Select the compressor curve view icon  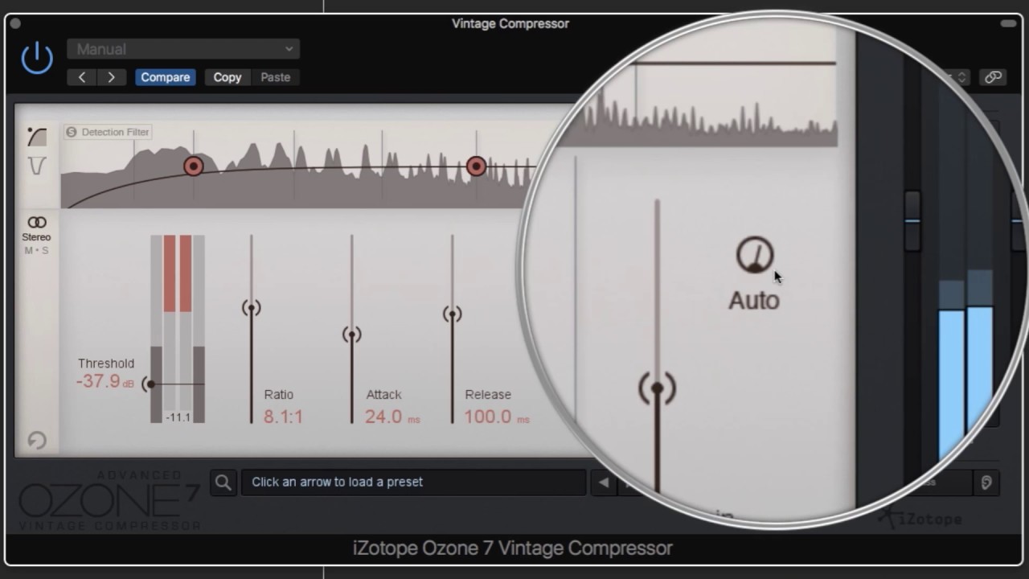[37, 137]
